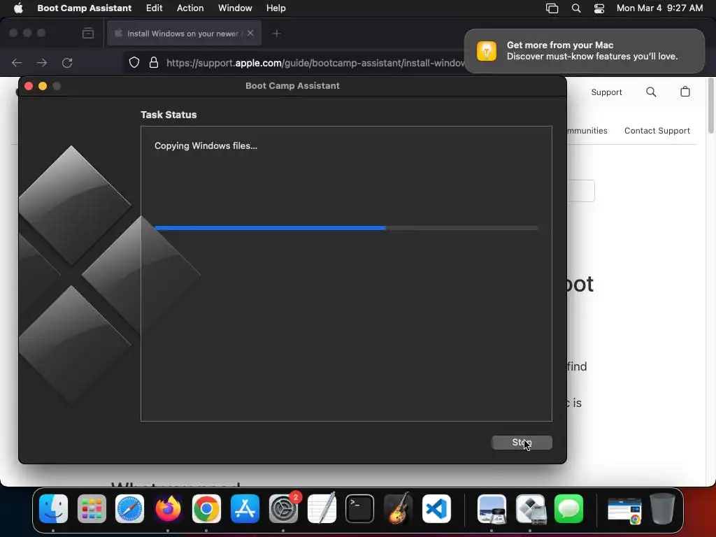
Task: Open the Apple menu
Action: coord(18,8)
